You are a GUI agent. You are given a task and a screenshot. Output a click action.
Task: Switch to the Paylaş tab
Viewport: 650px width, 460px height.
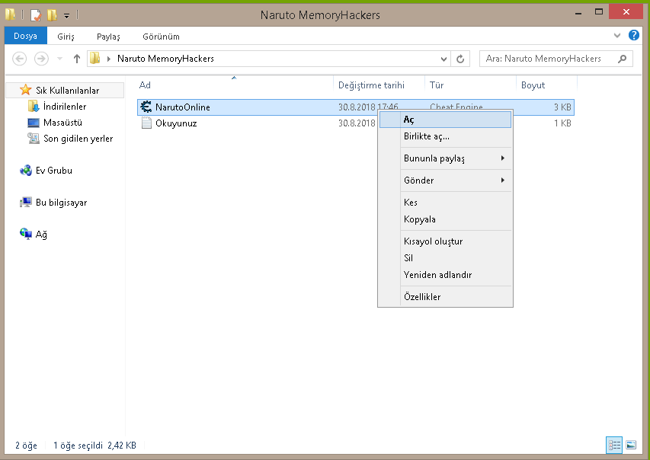(x=108, y=37)
